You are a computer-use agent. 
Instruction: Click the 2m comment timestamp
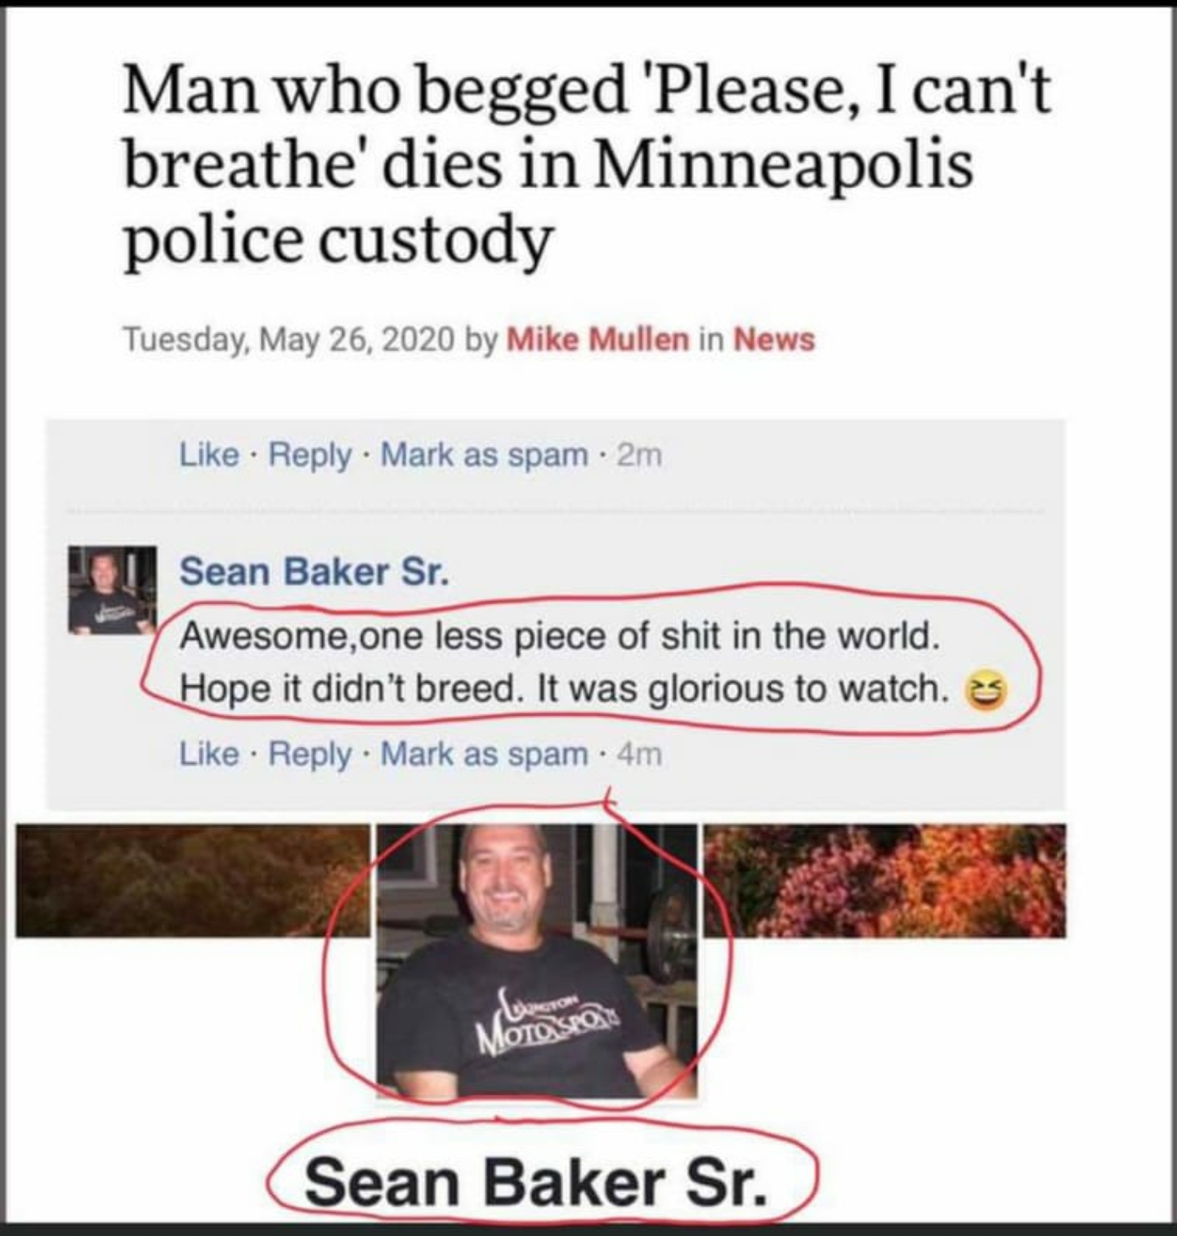[639, 455]
